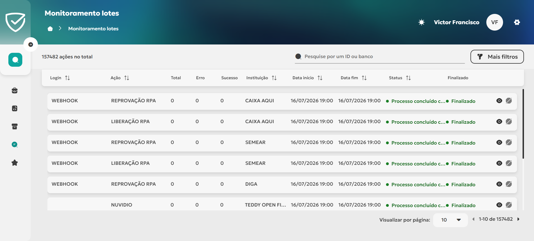The width and height of the screenshot is (534, 241).
Task: Go to home via breadcrumb house icon
Action: pos(50,29)
